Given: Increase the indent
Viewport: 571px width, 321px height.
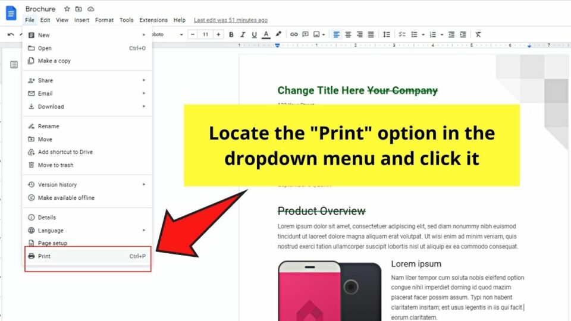Looking at the screenshot, I should click(463, 34).
